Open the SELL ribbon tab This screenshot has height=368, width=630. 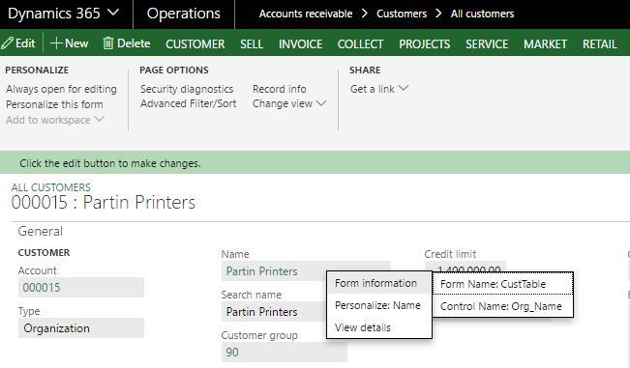pyautogui.click(x=252, y=43)
